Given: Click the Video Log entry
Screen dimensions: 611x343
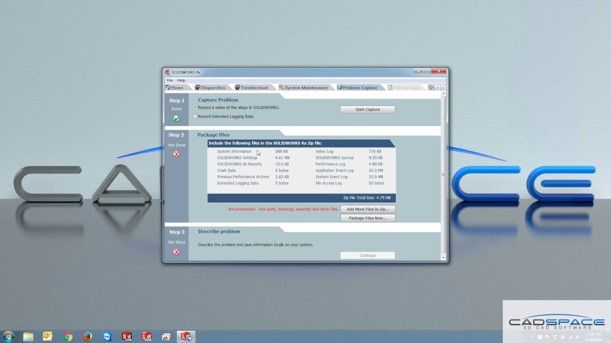Looking at the screenshot, I should tap(324, 151).
